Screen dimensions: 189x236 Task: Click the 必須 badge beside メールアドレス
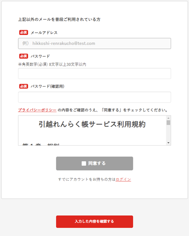coord(24,33)
